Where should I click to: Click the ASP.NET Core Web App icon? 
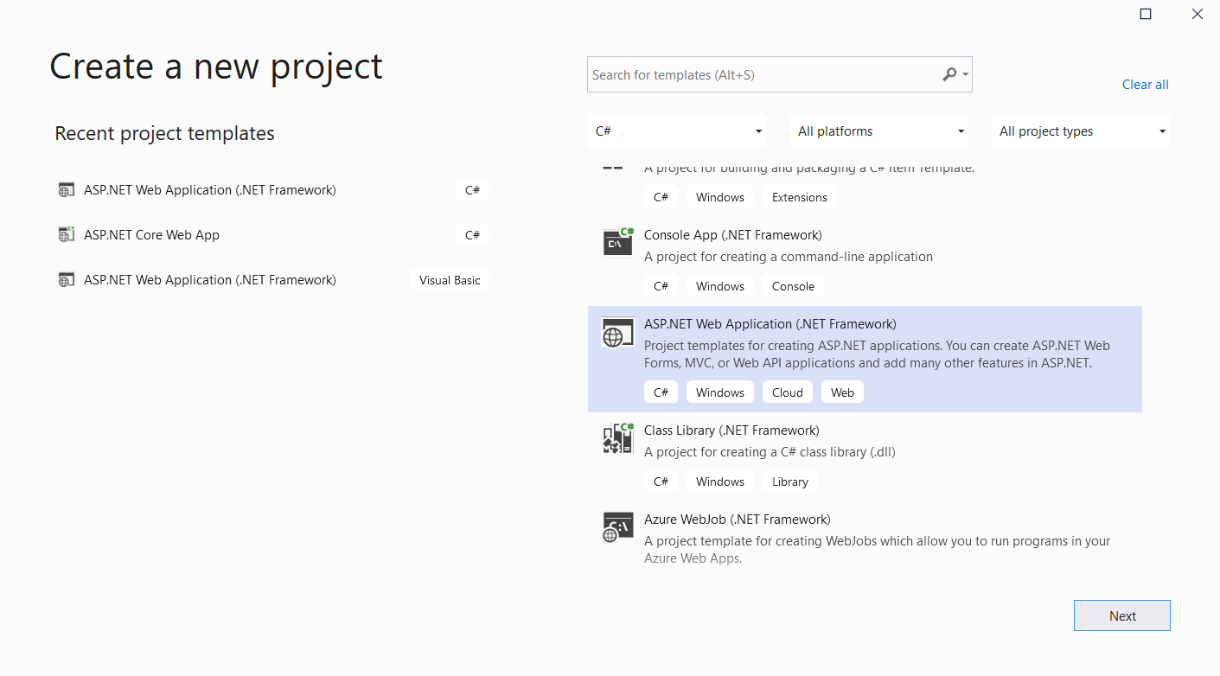(x=66, y=235)
